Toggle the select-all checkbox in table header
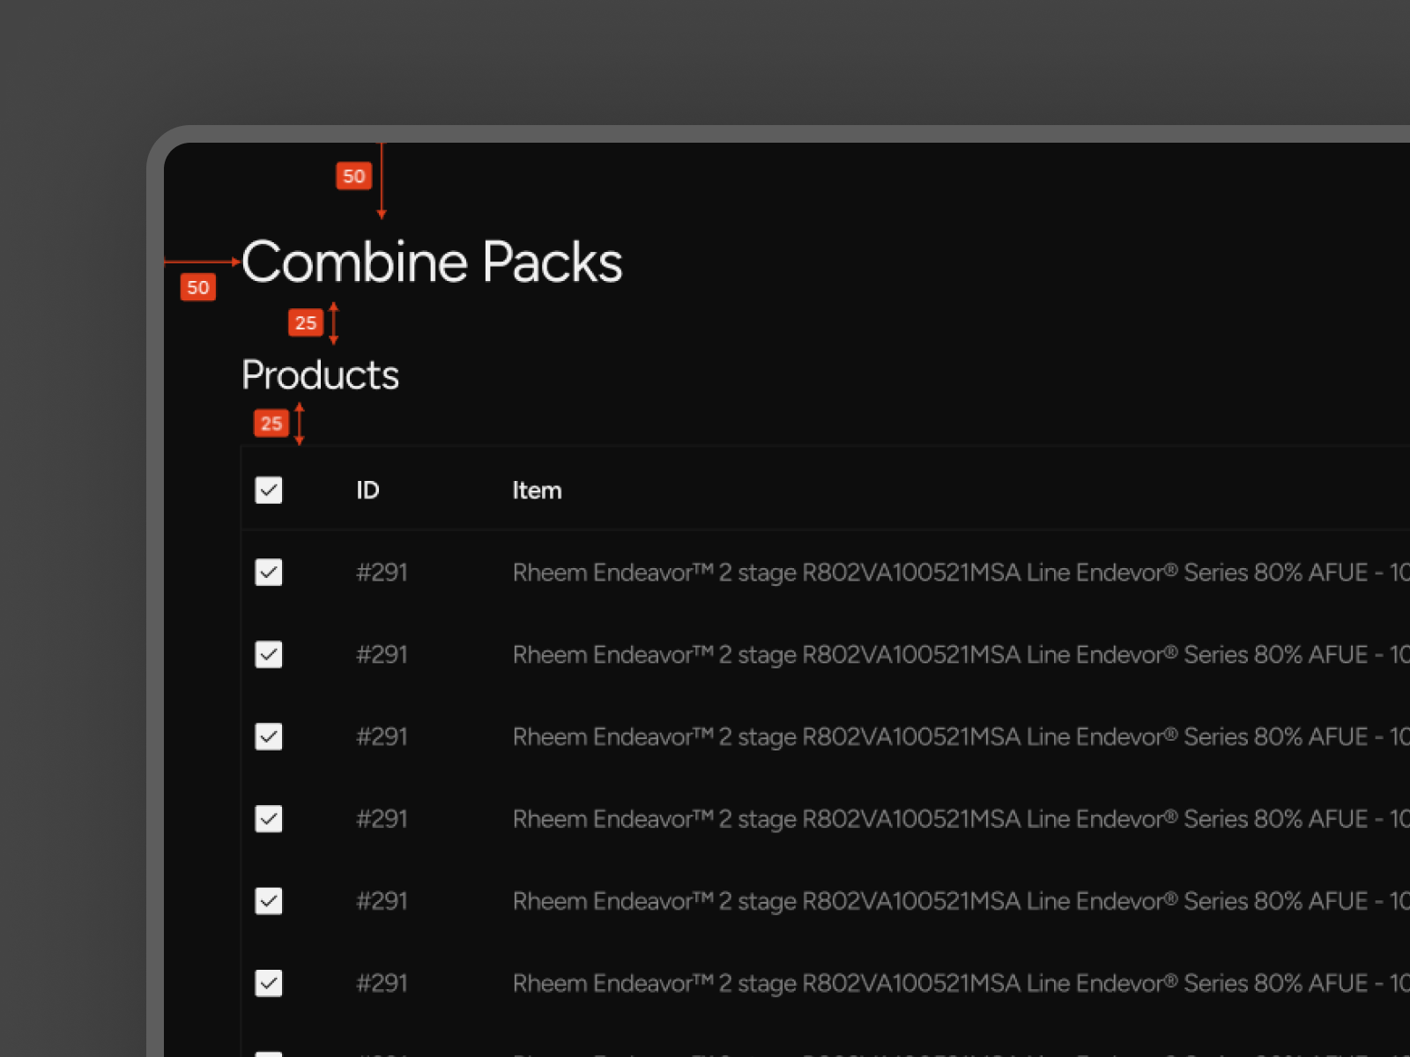 click(x=269, y=490)
